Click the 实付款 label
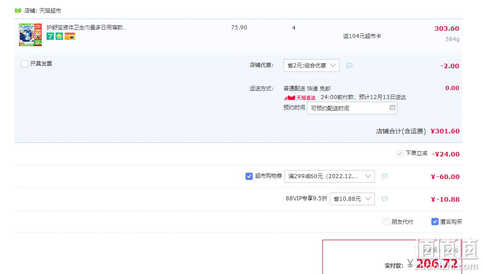The width and height of the screenshot is (482, 274). pyautogui.click(x=394, y=266)
